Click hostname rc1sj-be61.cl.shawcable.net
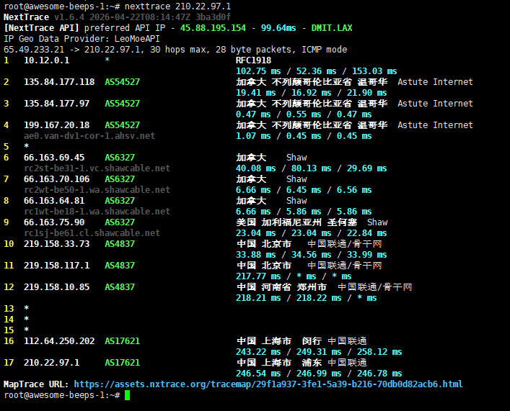Viewport: 510px width, 411px height. click(92, 233)
